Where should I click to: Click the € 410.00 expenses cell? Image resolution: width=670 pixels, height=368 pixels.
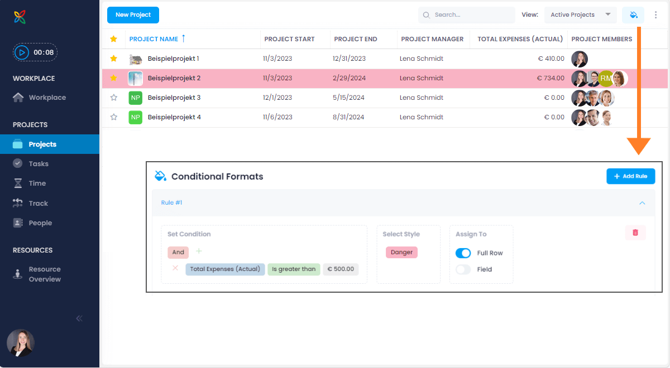coord(551,59)
